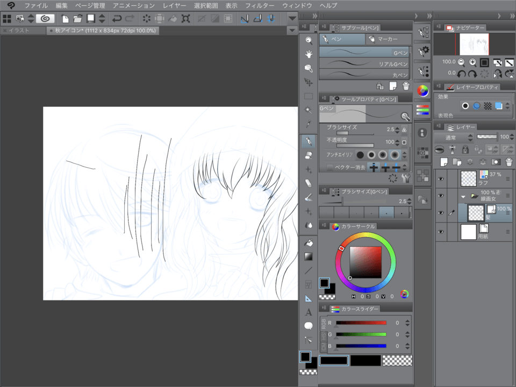This screenshot has width=516, height=387.
Task: Delete the selected sub tool with trash
Action: pos(406,86)
